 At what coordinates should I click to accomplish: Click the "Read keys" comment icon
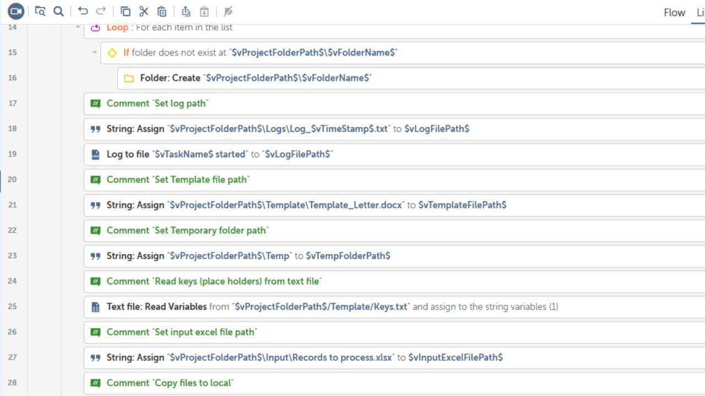[x=95, y=282]
